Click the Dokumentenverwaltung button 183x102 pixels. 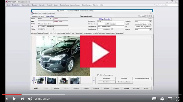(142, 78)
